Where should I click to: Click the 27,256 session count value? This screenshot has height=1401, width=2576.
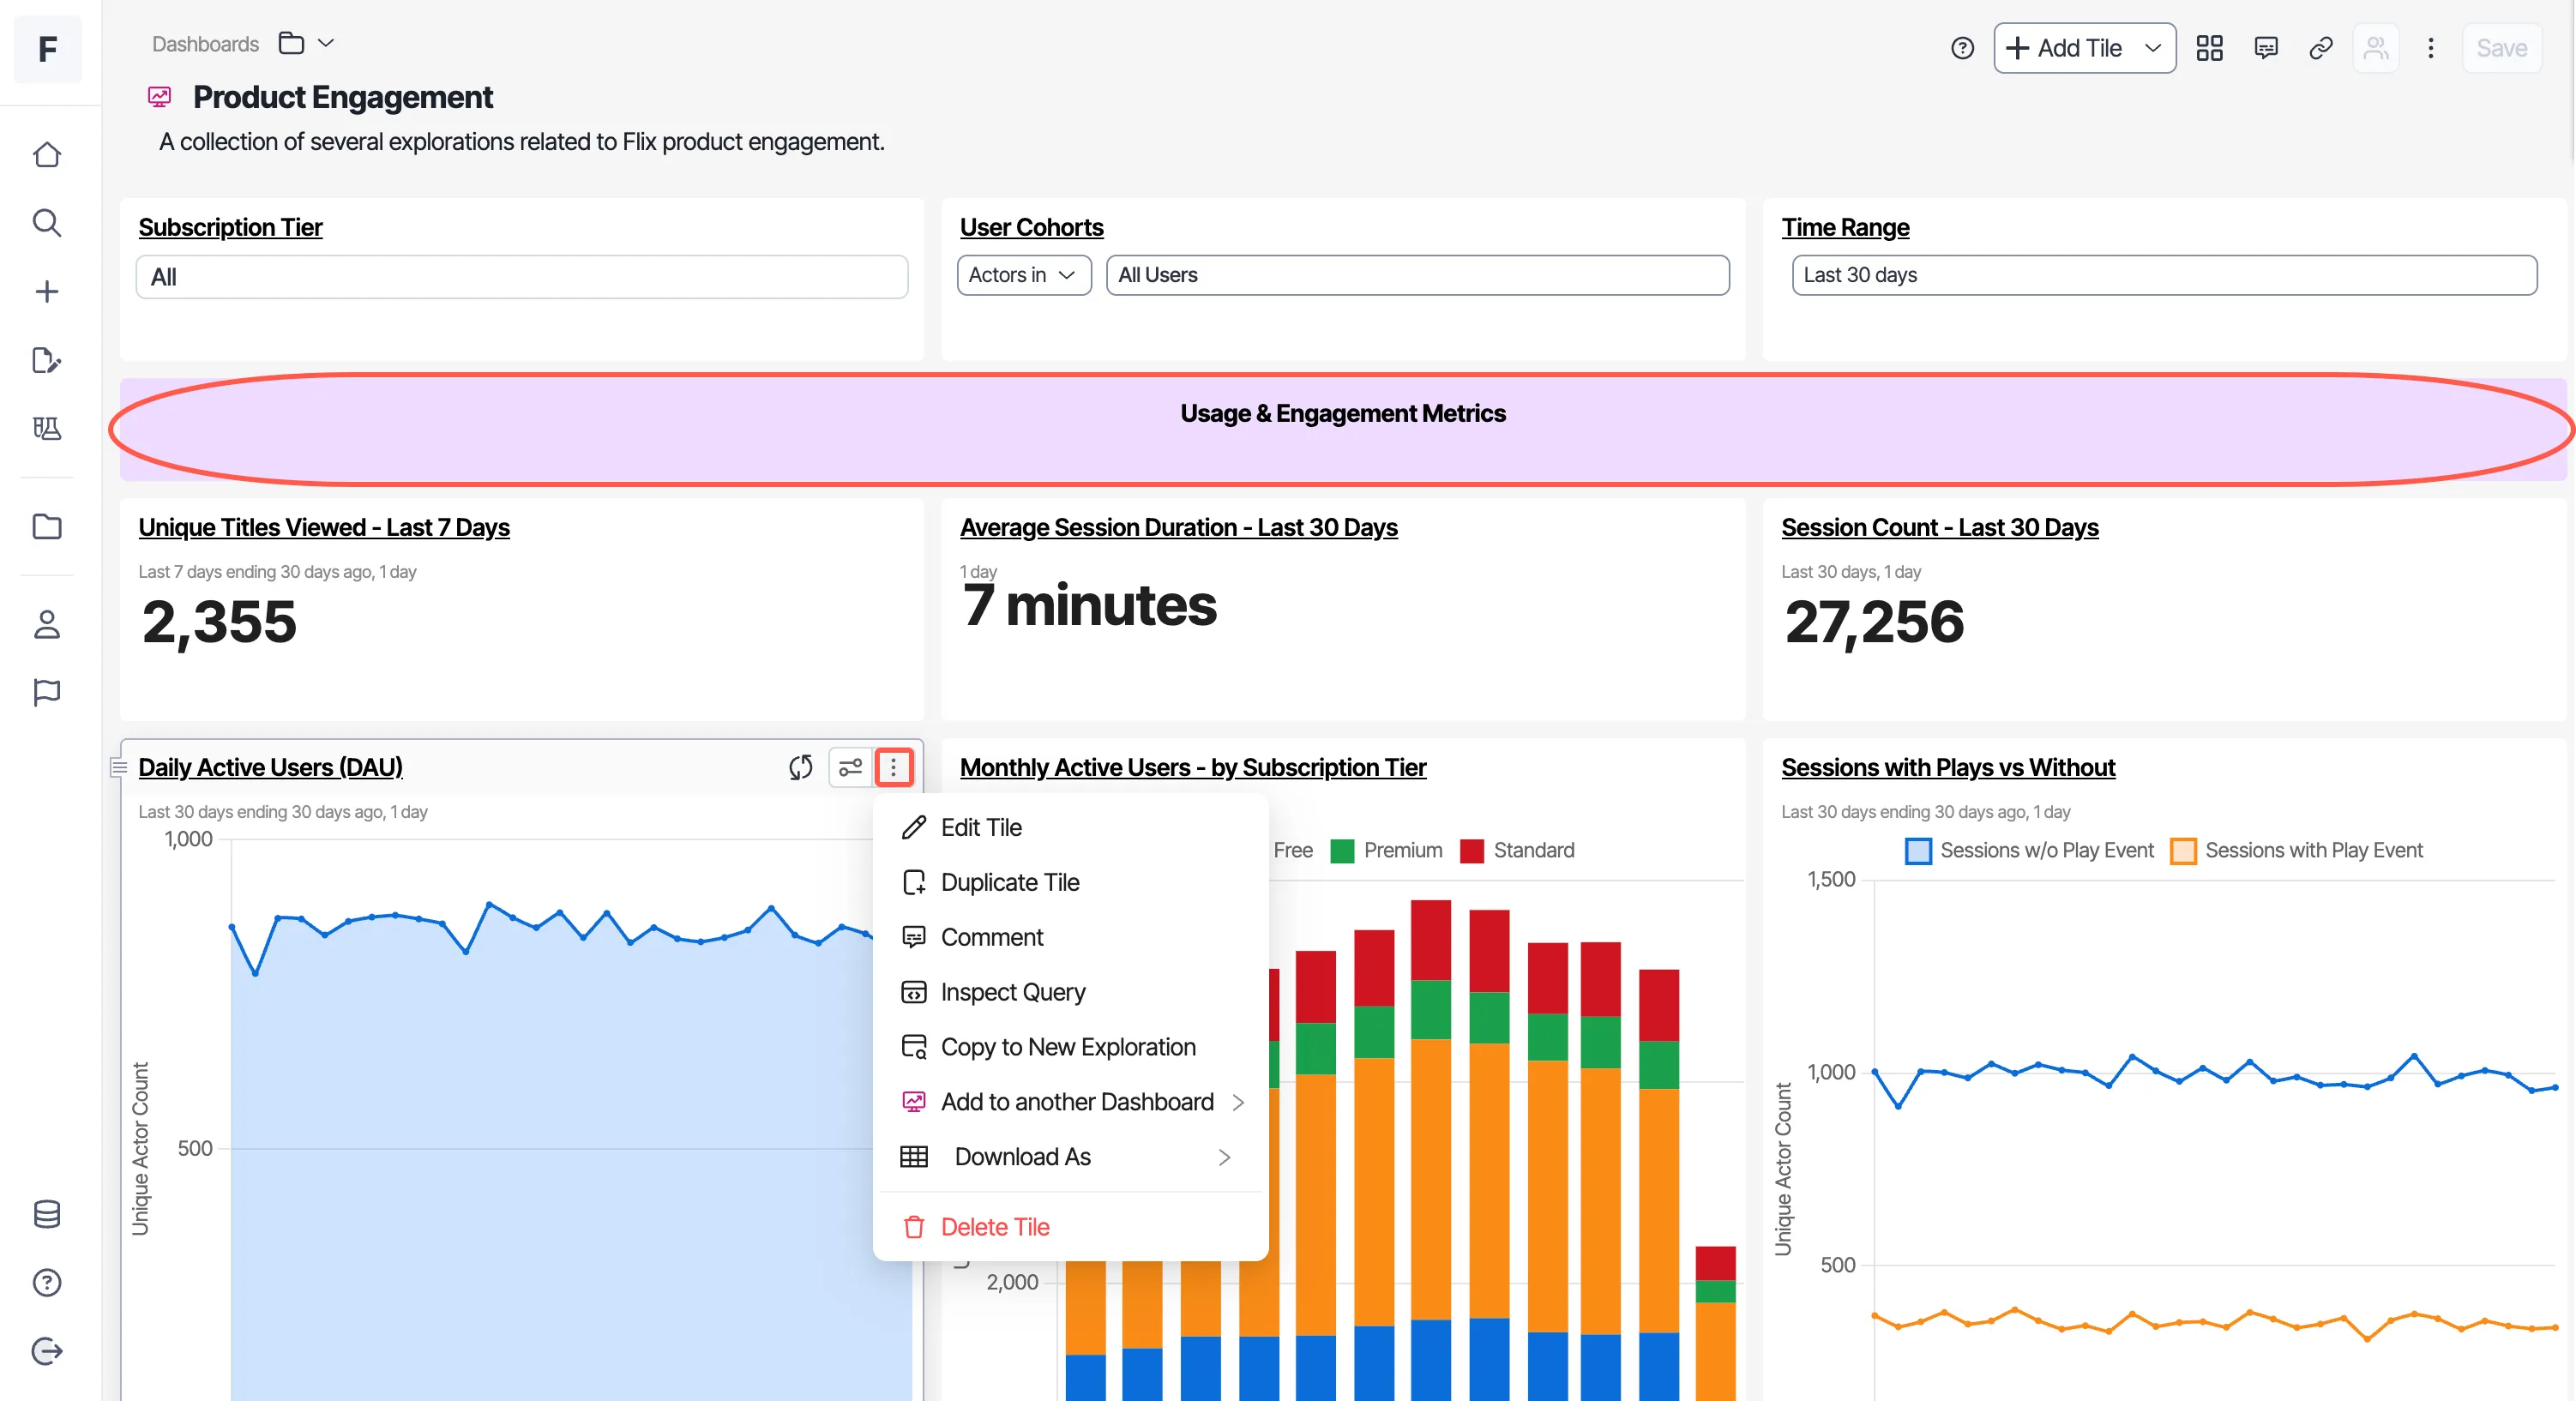[x=1874, y=622]
